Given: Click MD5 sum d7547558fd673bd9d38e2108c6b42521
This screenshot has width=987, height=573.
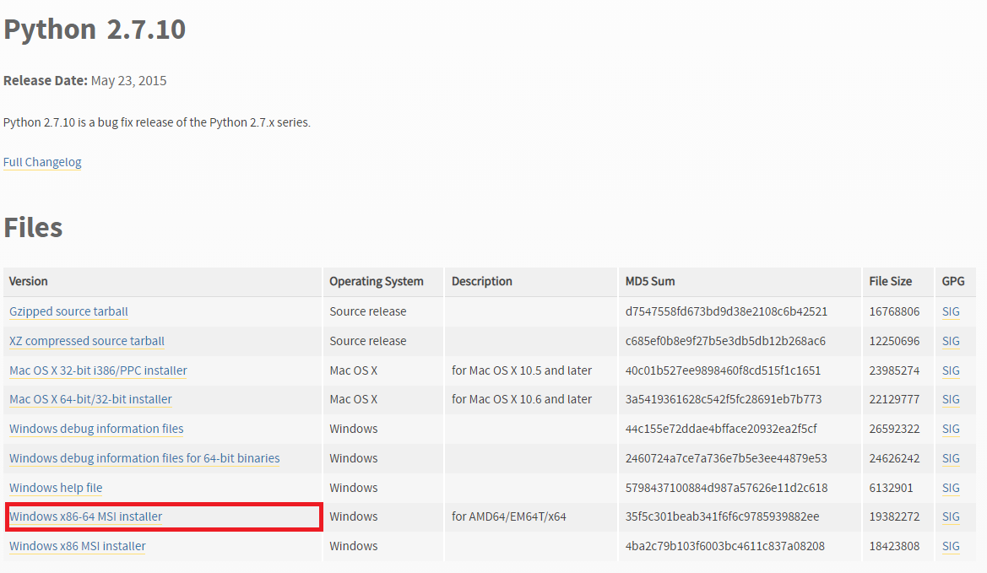Looking at the screenshot, I should click(726, 311).
